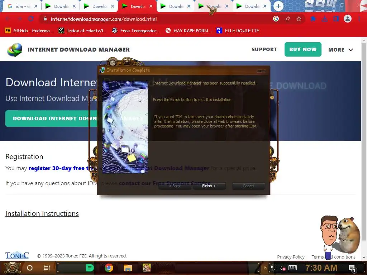The image size is (367, 275).
Task: Click the Google icon in the address bar
Action: point(276,19)
